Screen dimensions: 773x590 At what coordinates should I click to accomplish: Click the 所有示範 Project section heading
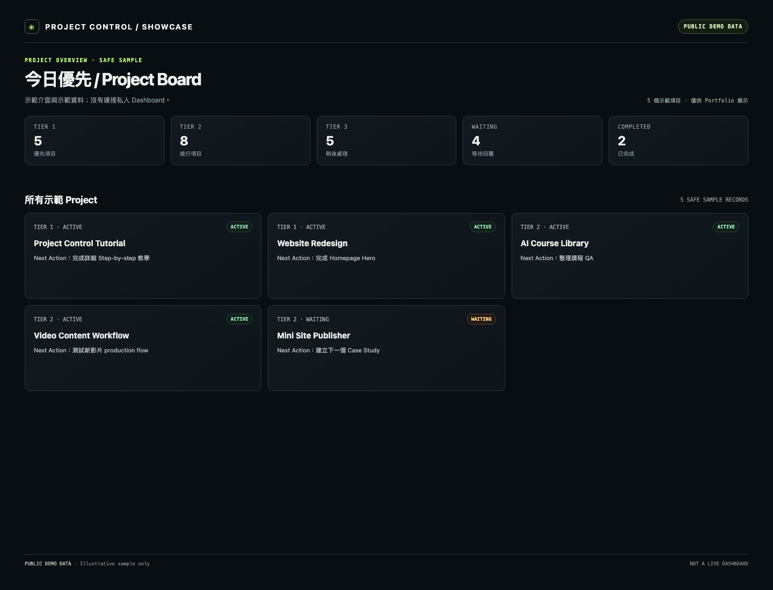click(x=61, y=200)
